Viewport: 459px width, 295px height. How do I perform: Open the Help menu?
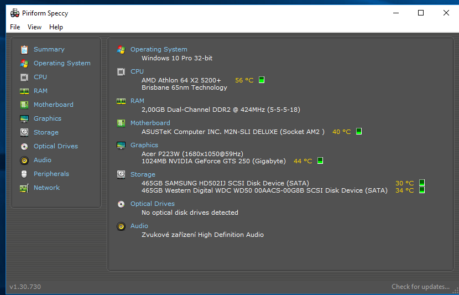click(x=56, y=27)
